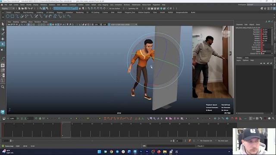The width and height of the screenshot is (276, 155).
Task: Toggle snap to grids
Action: [x=89, y=9]
